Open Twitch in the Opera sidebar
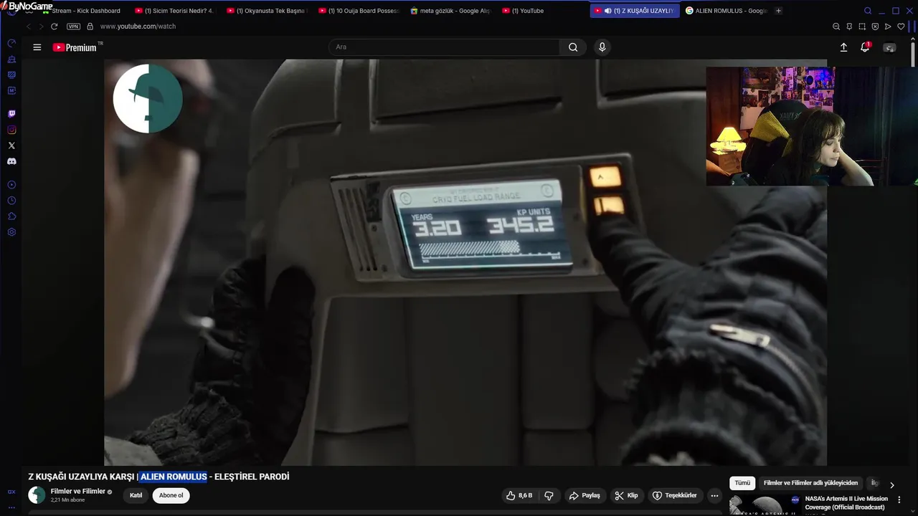The width and height of the screenshot is (918, 516). tap(11, 114)
